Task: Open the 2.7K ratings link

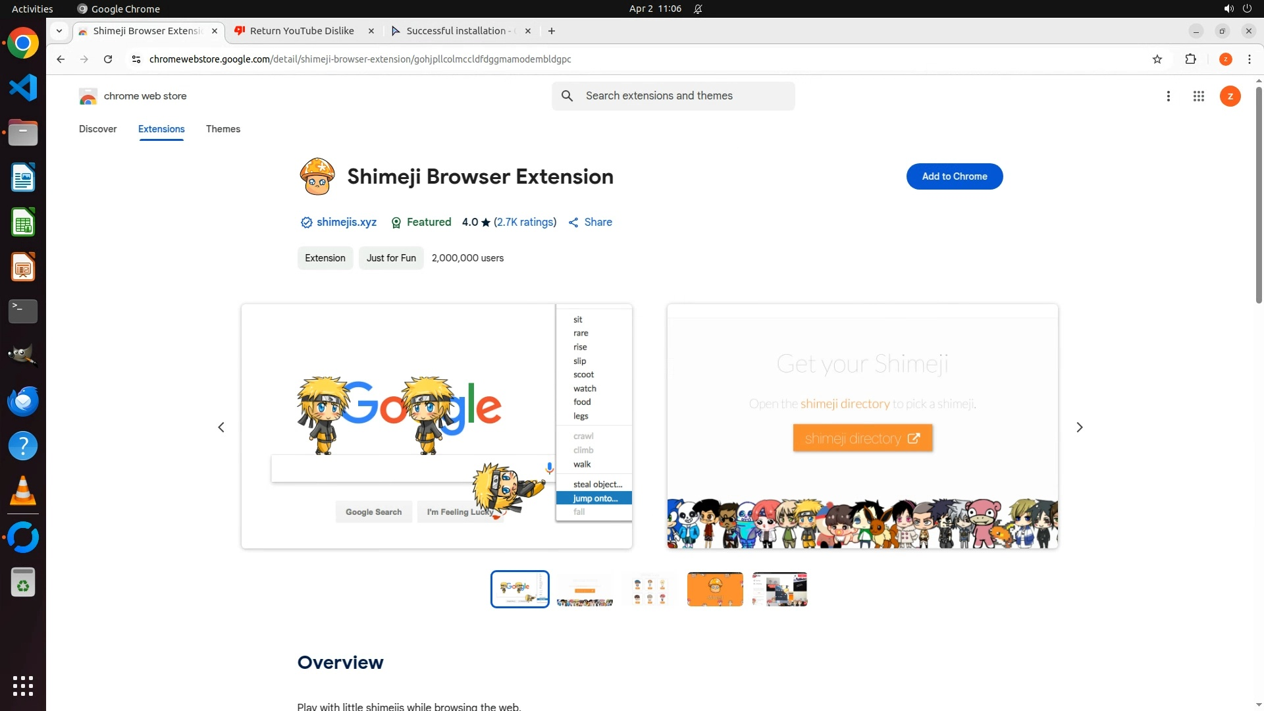Action: tap(525, 223)
